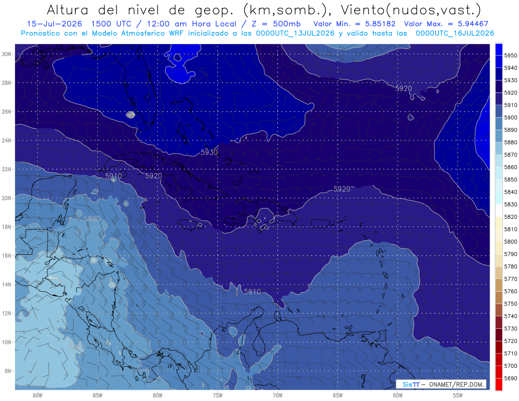519x401 pixels.
Task: Click the 5730 value in the color legend
Action: coord(511,328)
